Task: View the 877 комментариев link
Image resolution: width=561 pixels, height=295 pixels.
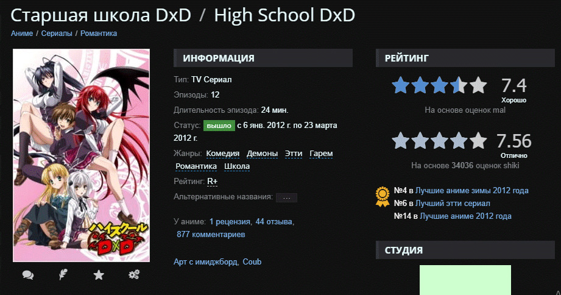Action: coord(211,235)
